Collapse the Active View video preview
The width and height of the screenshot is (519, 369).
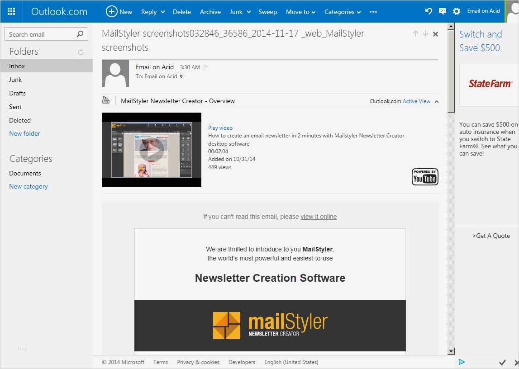pyautogui.click(x=436, y=101)
